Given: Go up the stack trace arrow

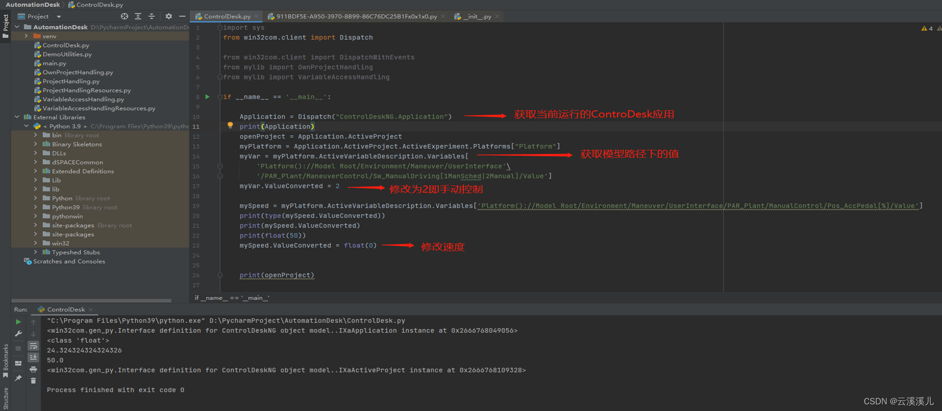Looking at the screenshot, I should (33, 322).
